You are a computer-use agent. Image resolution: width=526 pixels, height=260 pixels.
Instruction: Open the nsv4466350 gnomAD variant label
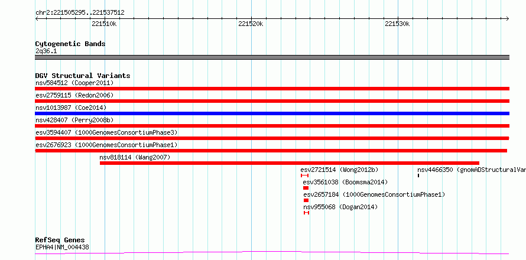[x=472, y=170]
